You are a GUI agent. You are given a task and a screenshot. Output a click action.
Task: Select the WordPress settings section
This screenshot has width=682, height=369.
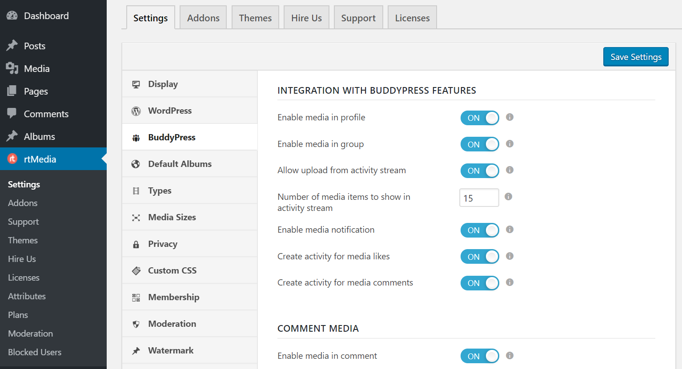point(170,110)
